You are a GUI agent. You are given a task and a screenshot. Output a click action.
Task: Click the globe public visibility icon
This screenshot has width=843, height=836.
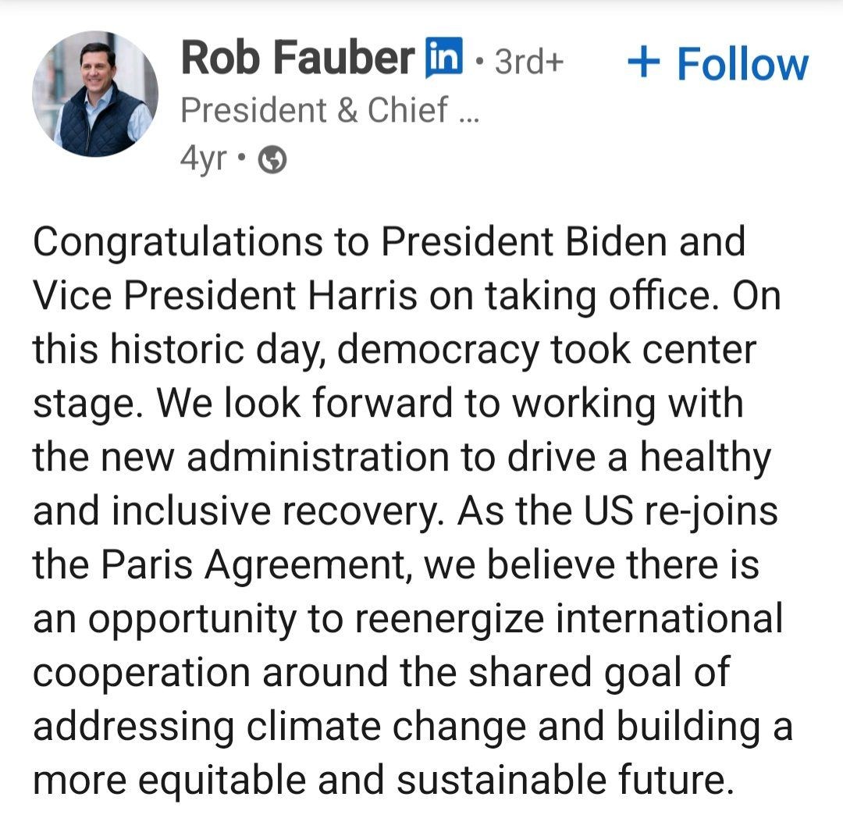pos(272,160)
